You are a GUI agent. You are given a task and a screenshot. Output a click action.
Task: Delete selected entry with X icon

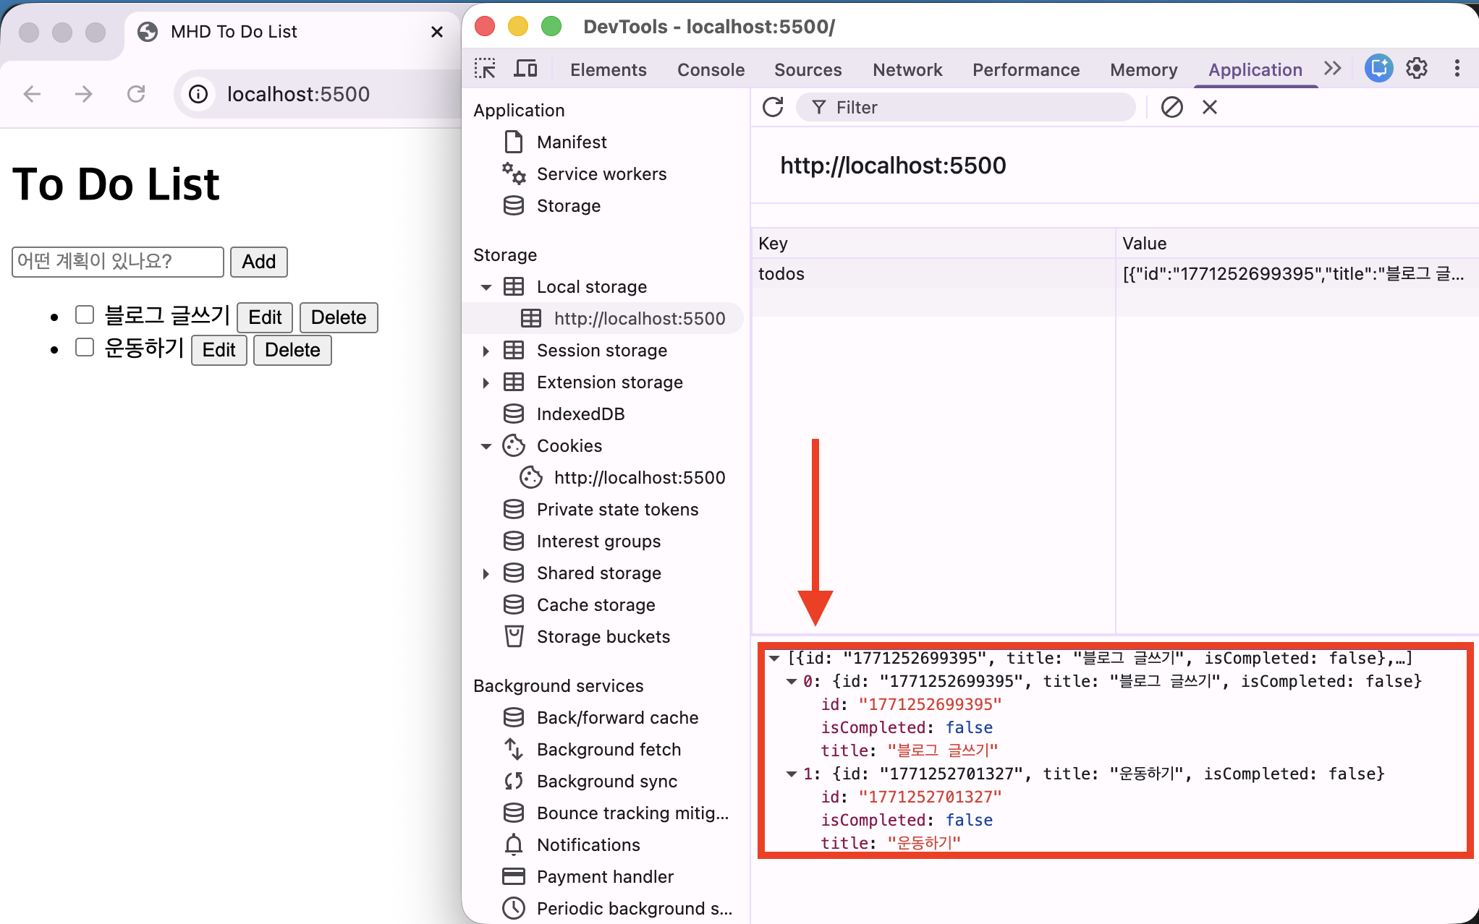pyautogui.click(x=1209, y=108)
